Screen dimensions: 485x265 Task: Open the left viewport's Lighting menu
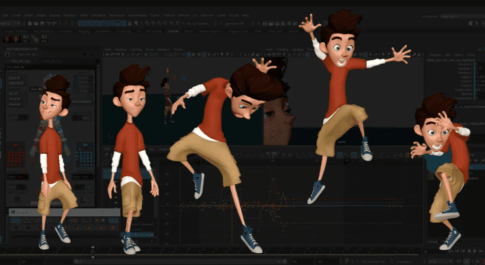[136, 49]
